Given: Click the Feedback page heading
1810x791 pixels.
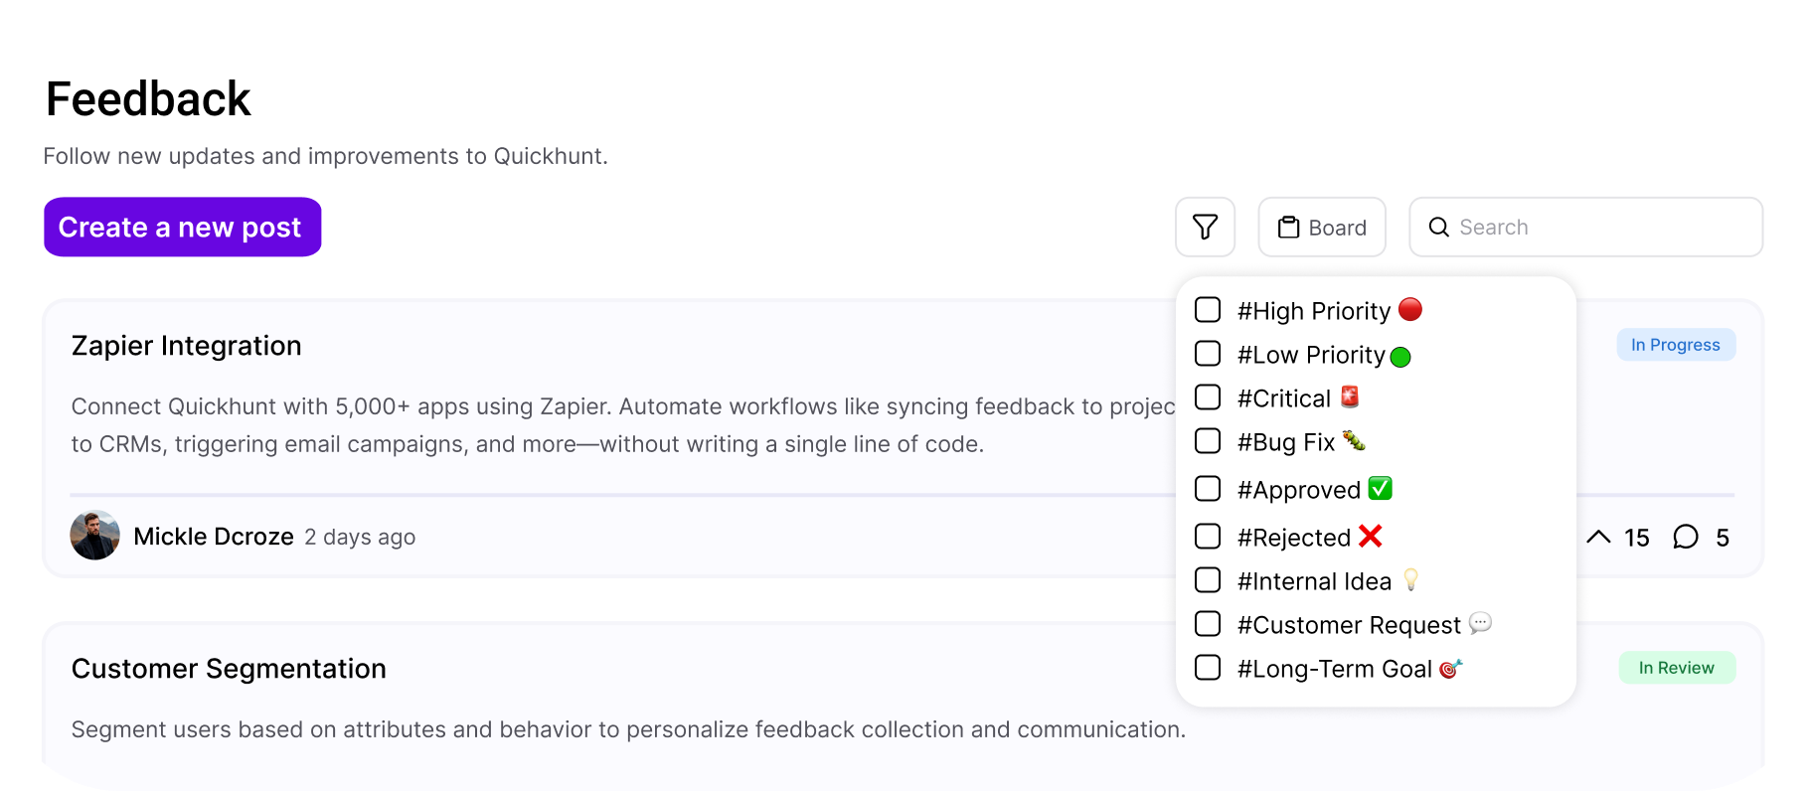Looking at the screenshot, I should (148, 99).
